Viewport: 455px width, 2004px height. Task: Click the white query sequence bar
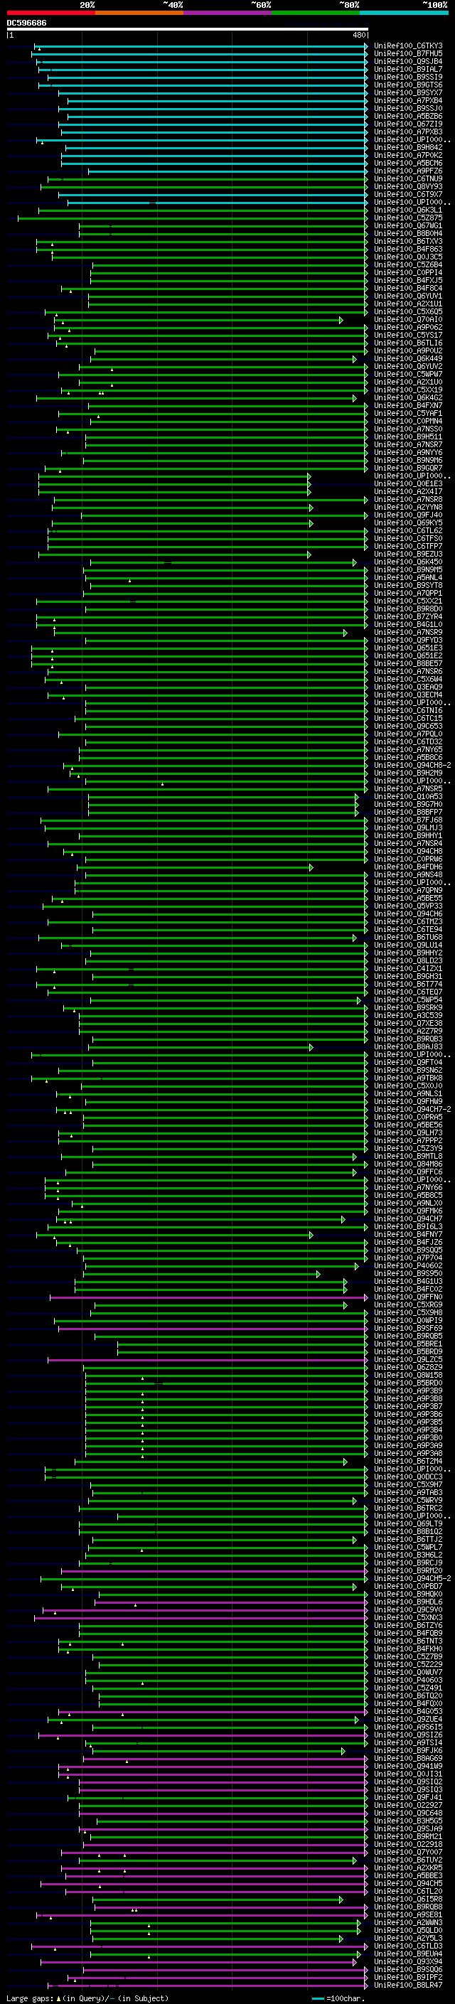[188, 30]
